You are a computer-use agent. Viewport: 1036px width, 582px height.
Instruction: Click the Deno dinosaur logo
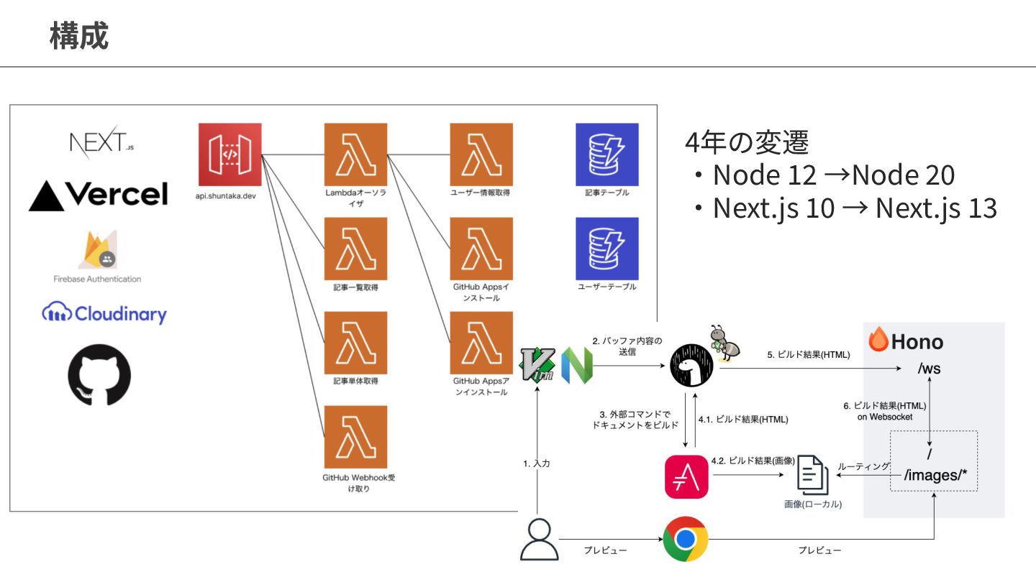691,366
